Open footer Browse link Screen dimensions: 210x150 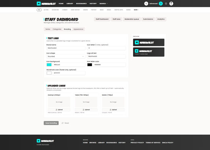tap(93, 143)
